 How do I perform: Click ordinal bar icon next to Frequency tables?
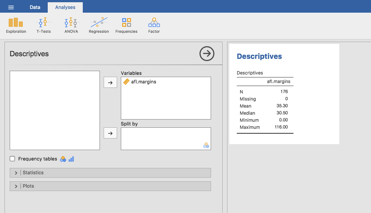click(x=71, y=159)
